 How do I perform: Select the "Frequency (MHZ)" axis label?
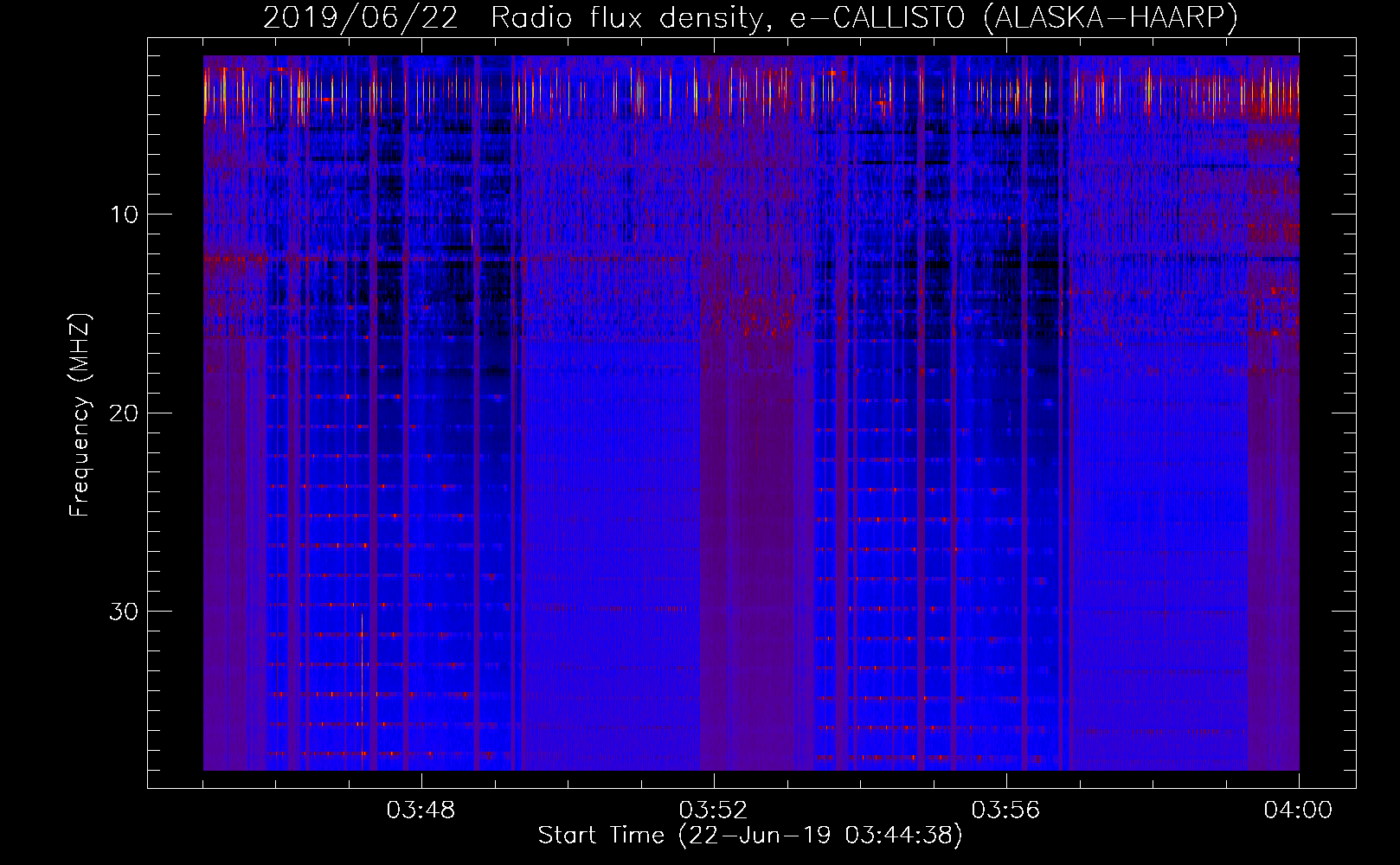pyautogui.click(x=80, y=415)
